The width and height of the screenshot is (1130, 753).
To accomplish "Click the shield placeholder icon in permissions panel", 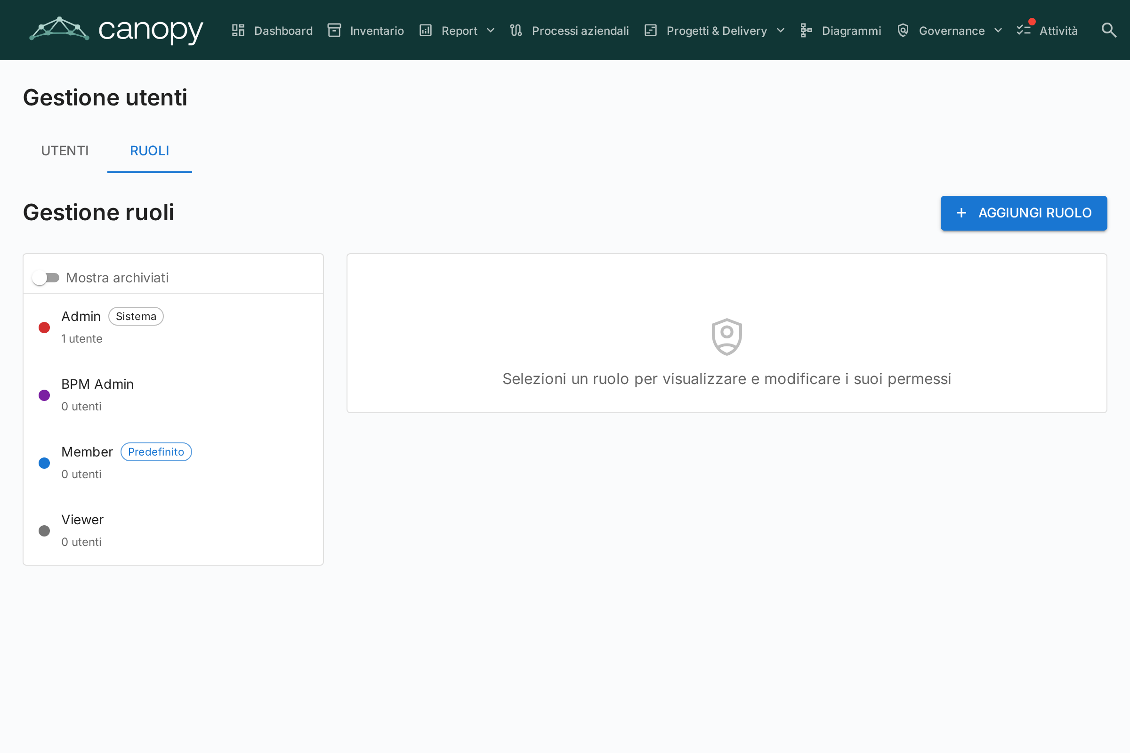I will coord(727,336).
